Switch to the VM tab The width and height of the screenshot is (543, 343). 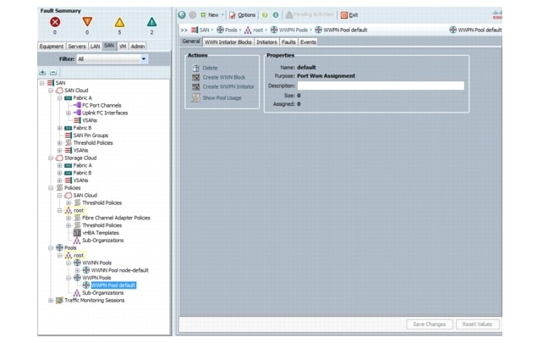click(x=123, y=46)
